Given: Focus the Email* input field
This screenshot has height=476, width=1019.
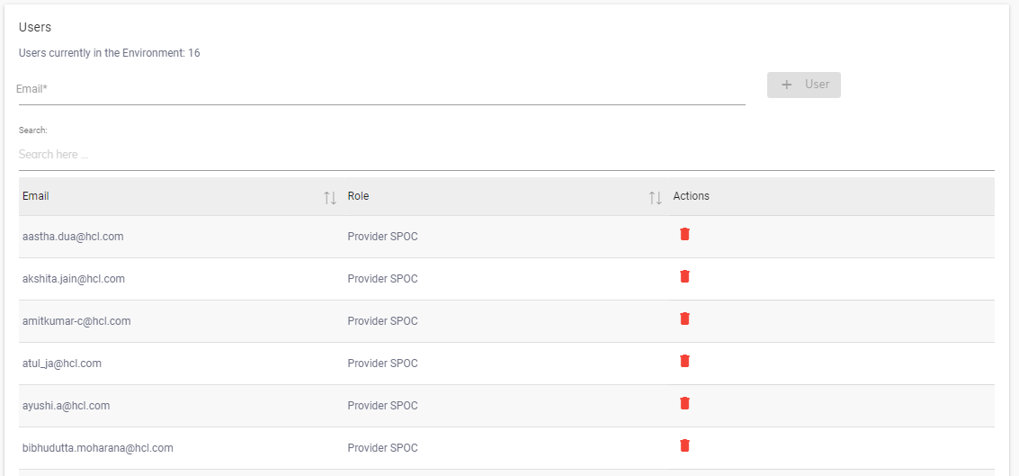Looking at the screenshot, I should (x=381, y=89).
